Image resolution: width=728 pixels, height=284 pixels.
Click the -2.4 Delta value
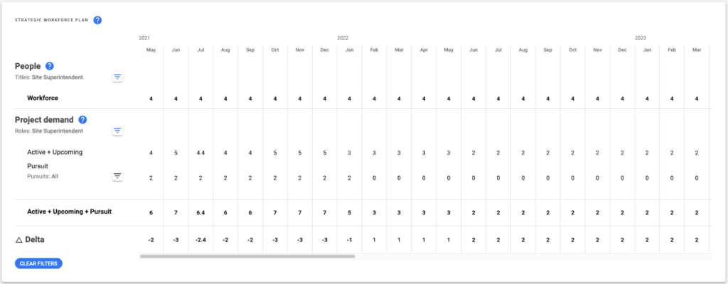[x=200, y=240]
